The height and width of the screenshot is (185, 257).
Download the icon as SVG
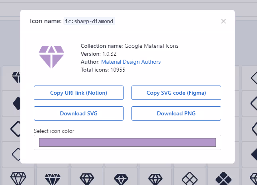click(78, 113)
